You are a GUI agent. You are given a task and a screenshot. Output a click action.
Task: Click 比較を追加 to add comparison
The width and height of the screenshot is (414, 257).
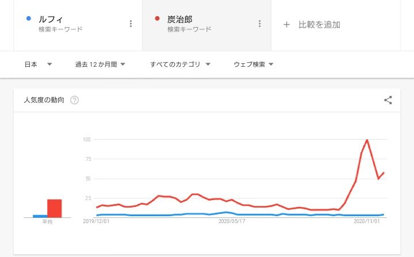coord(319,25)
